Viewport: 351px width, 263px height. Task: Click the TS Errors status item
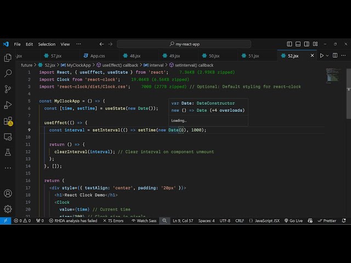click(114, 221)
